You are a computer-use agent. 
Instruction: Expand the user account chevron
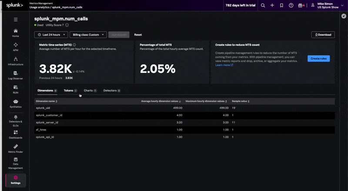342,5
